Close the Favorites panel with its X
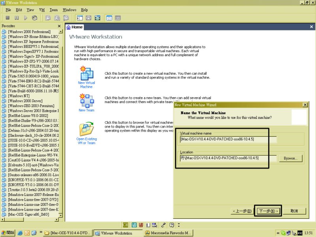Screen dimensions: 316x237 (59, 26)
